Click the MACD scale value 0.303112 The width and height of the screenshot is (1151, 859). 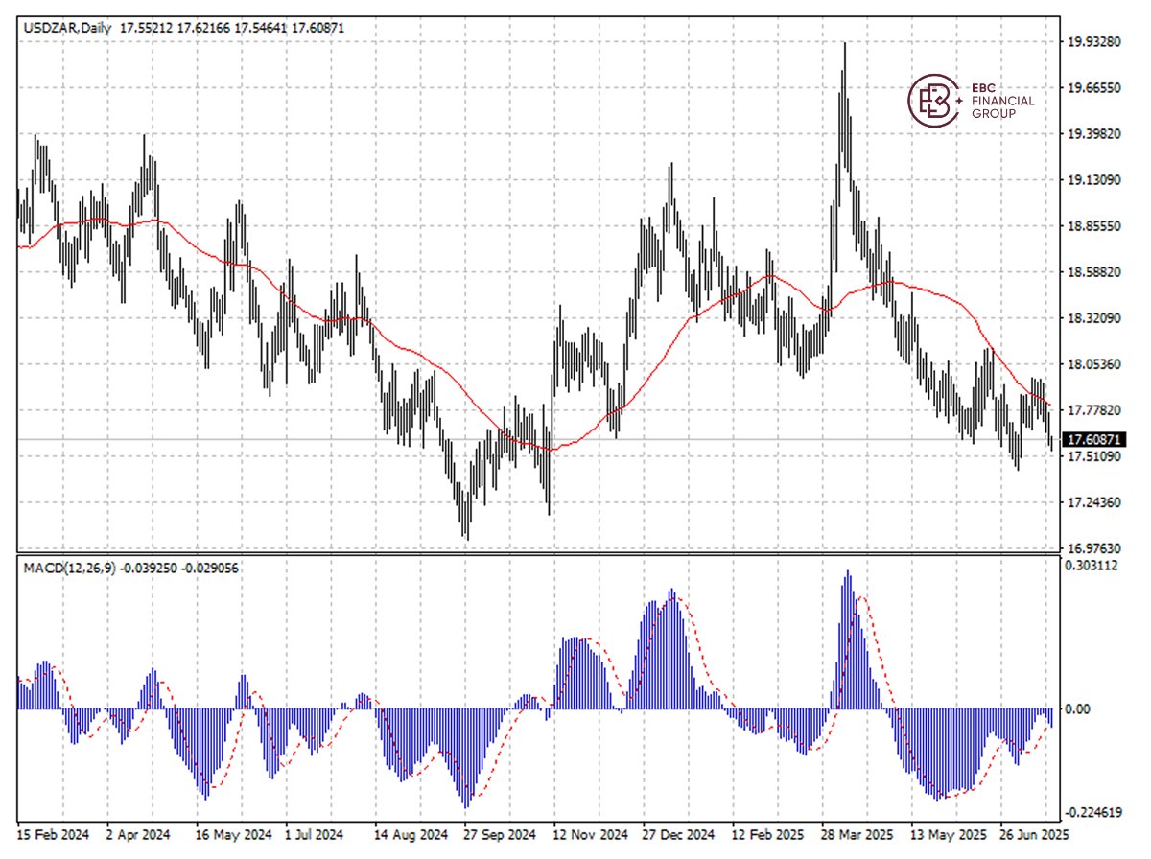pos(1093,566)
